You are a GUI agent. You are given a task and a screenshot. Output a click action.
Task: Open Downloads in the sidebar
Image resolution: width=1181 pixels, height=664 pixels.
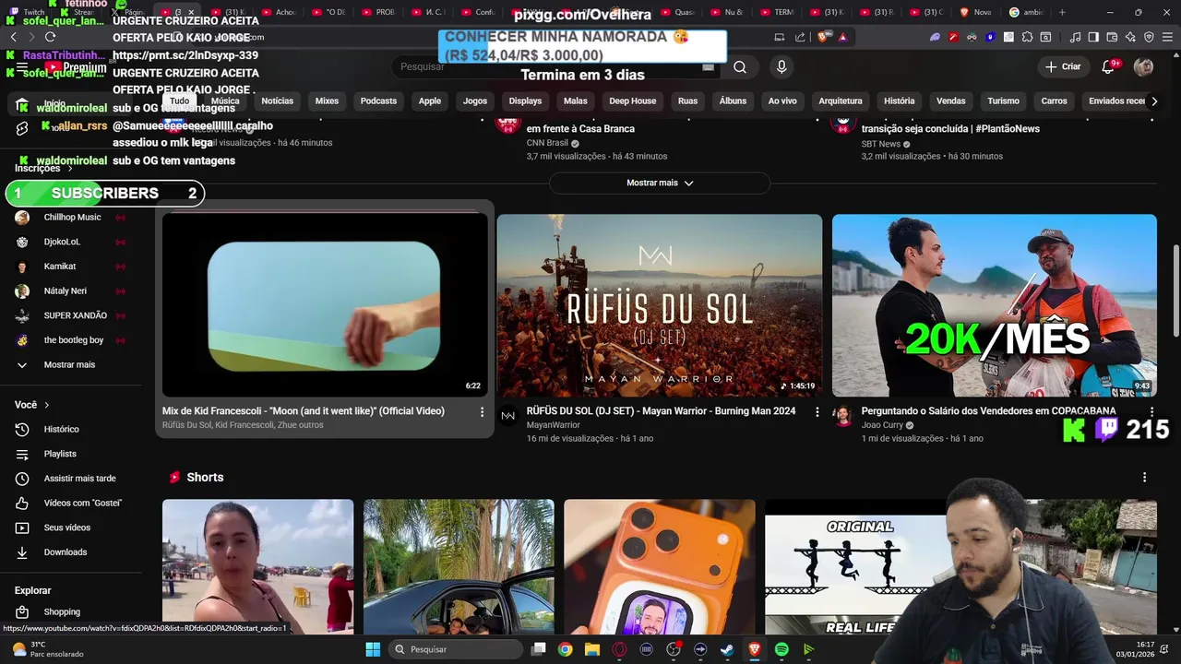click(65, 551)
